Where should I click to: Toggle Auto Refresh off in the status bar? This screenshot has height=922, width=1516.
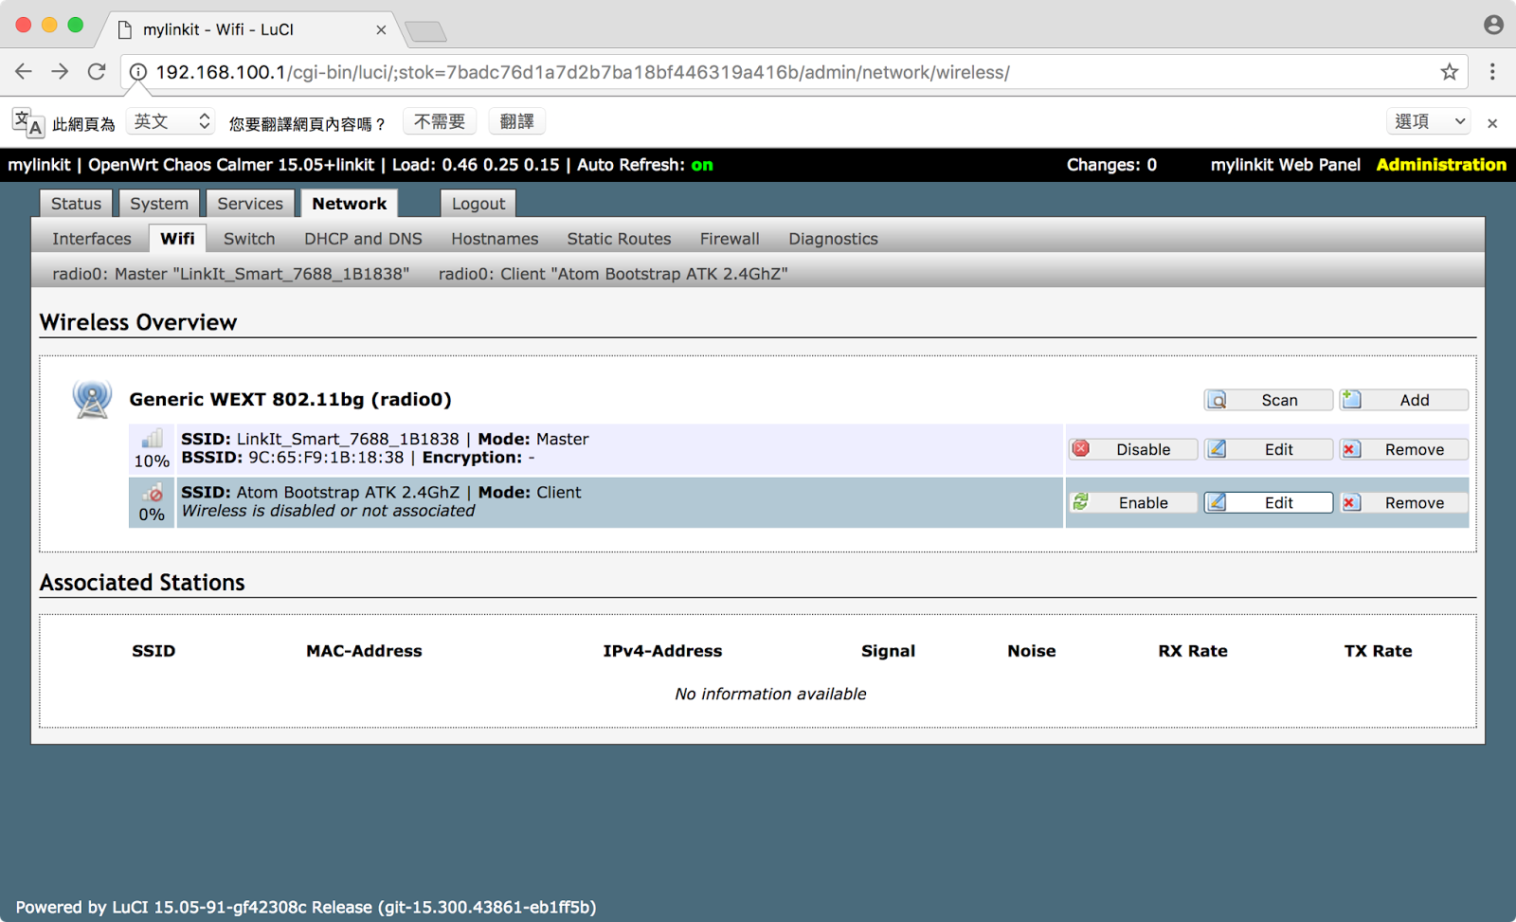click(700, 164)
